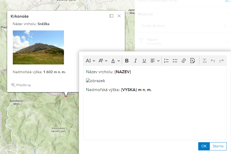Clear text formatting
The width and height of the screenshot is (231, 154).
tap(204, 61)
